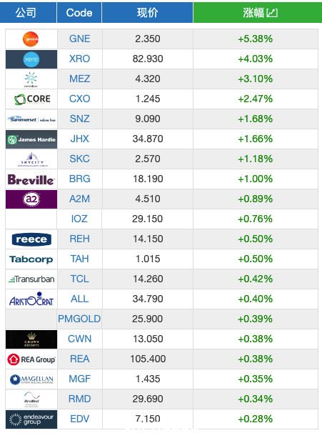
Task: Open the GNE stock code link
Action: click(79, 39)
